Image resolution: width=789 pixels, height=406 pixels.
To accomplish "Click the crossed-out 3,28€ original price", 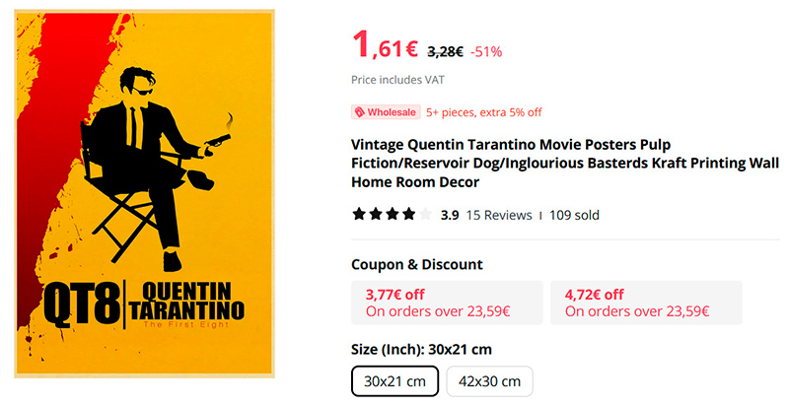I will (x=445, y=51).
